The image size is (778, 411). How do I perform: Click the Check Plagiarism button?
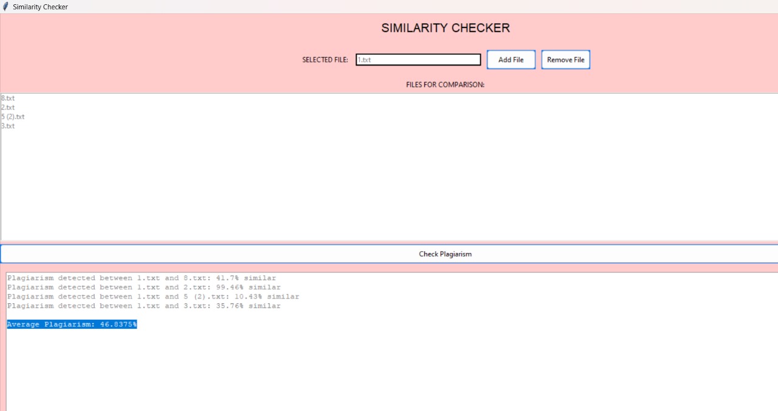(389, 254)
